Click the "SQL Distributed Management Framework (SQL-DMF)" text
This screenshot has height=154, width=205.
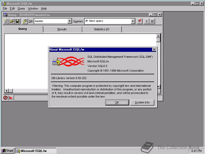pos(120,57)
